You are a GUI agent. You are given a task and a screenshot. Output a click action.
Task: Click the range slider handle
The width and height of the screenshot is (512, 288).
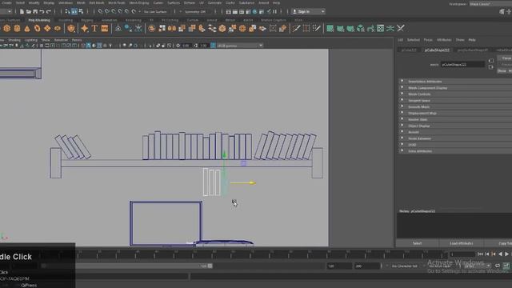(x=210, y=266)
